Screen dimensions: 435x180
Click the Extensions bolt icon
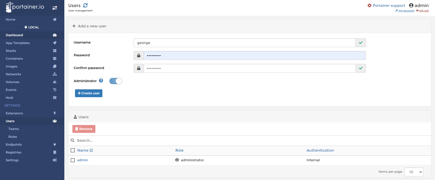point(55,113)
